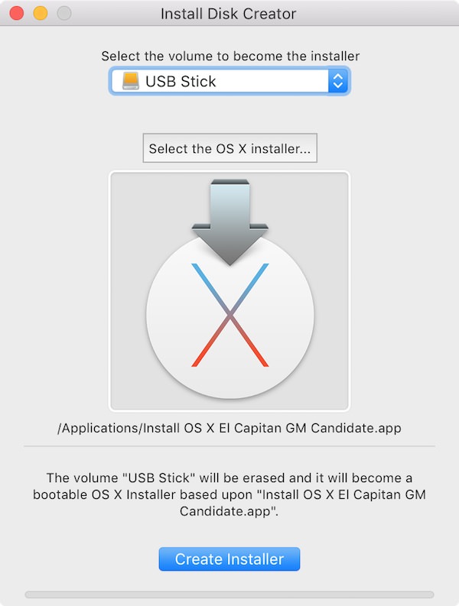Viewport: 459px width, 606px height.
Task: Click the USB Stick erase warning message
Action: (x=229, y=494)
